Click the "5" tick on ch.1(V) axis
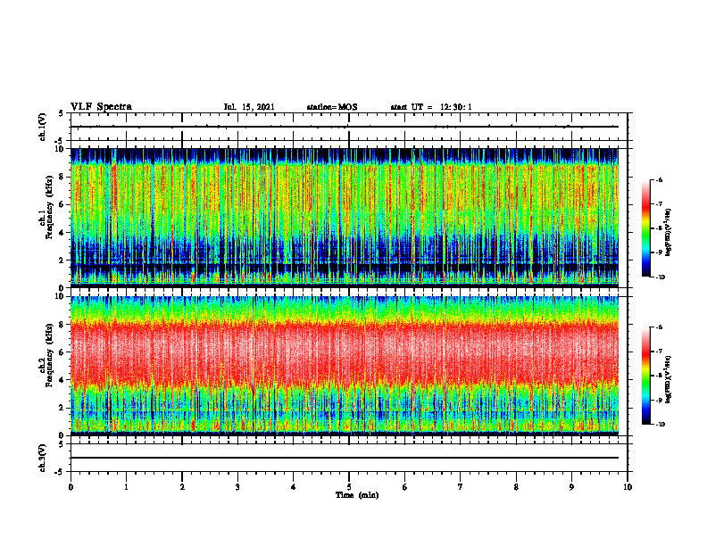 61,114
